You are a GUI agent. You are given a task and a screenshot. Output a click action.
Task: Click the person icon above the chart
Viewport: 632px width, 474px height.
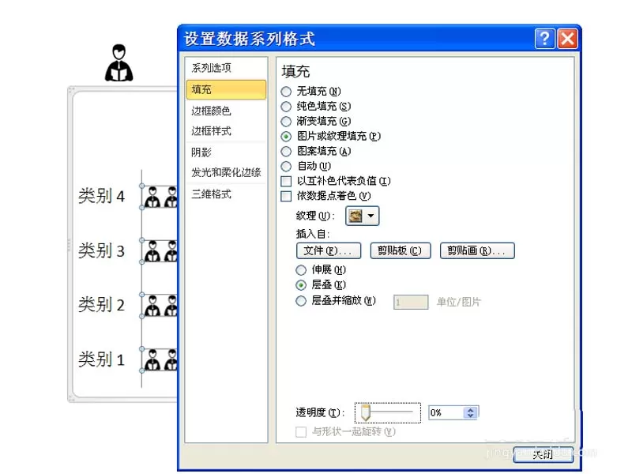click(119, 63)
